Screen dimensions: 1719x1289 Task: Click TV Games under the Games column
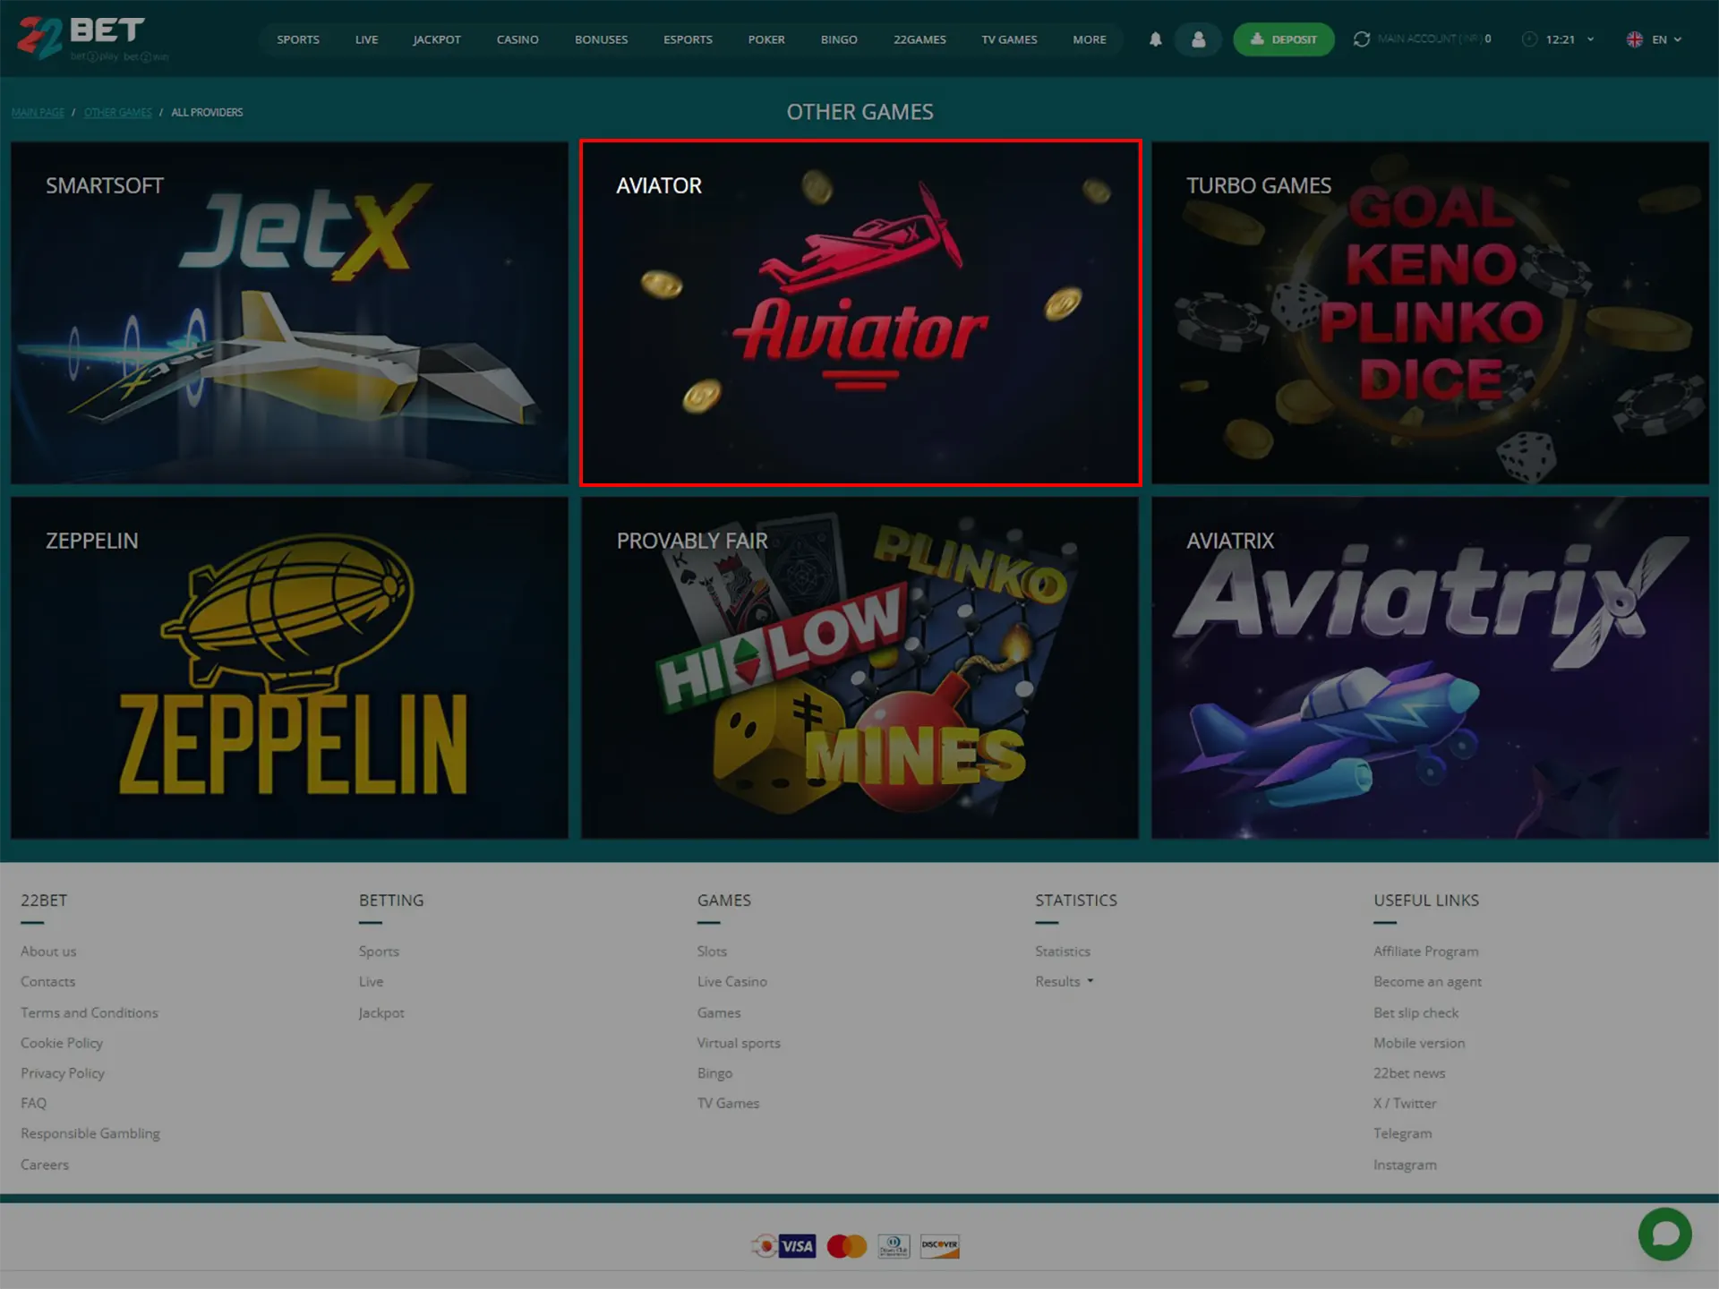point(728,1104)
